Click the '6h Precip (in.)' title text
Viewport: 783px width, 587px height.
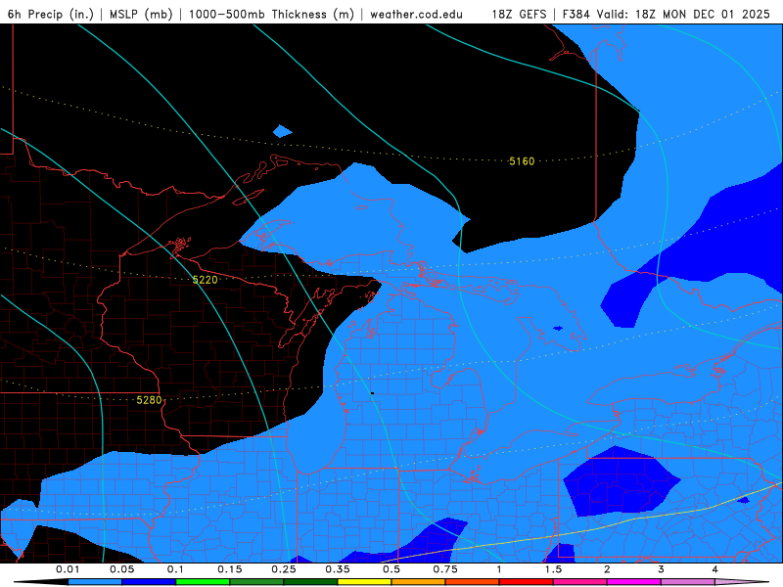[x=51, y=14]
